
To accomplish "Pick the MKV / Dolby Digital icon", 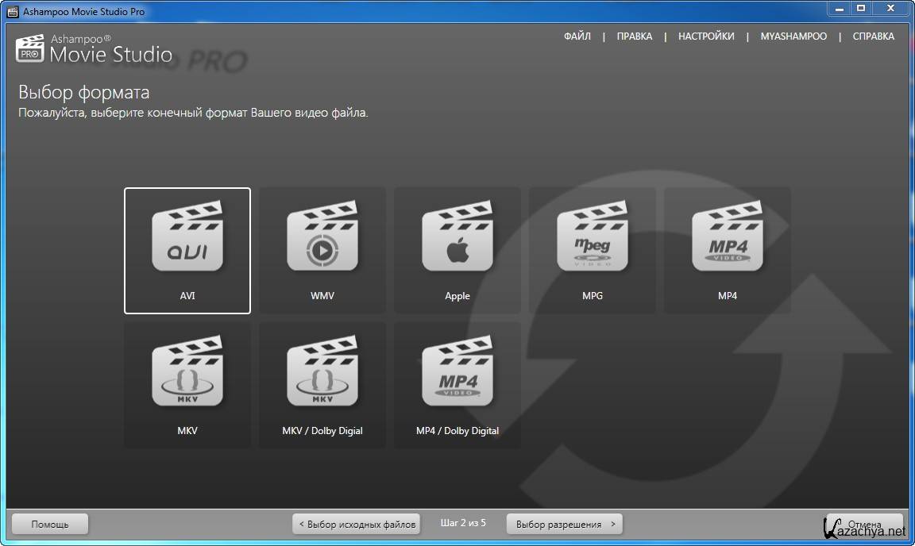I will point(322,376).
